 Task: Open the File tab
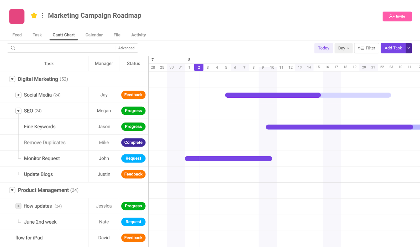[x=117, y=35]
